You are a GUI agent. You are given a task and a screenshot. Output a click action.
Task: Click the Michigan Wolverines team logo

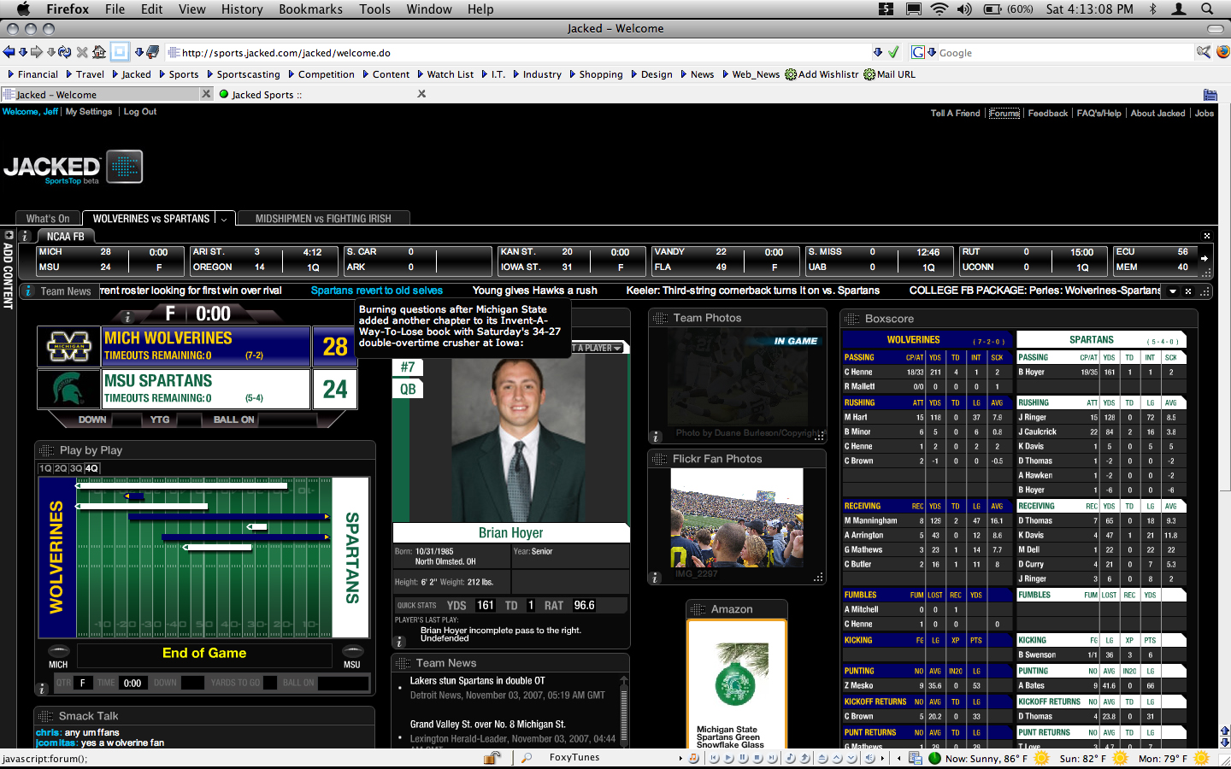click(x=69, y=347)
